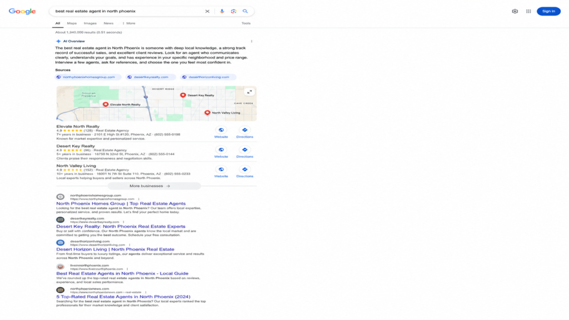Open three-dot menu for northphoenixhomesgroup.com result
Viewport: 569px width, 320px height.
click(138, 199)
